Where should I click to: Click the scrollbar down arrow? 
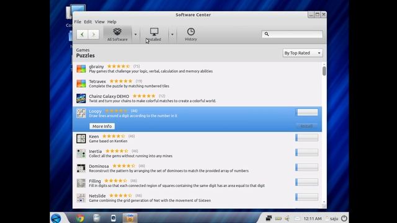[324, 202]
